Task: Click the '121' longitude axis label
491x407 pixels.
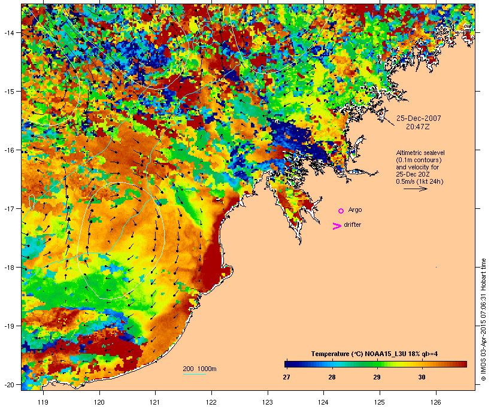Action: click(155, 402)
